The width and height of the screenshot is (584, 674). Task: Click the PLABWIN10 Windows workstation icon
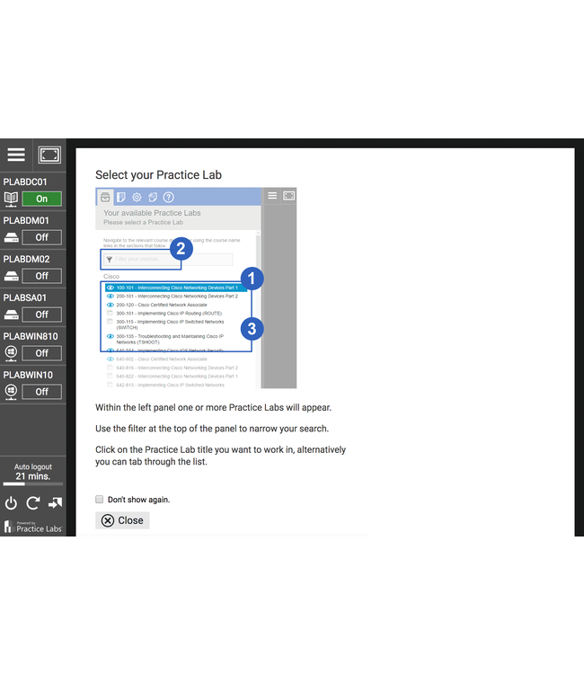[x=12, y=392]
